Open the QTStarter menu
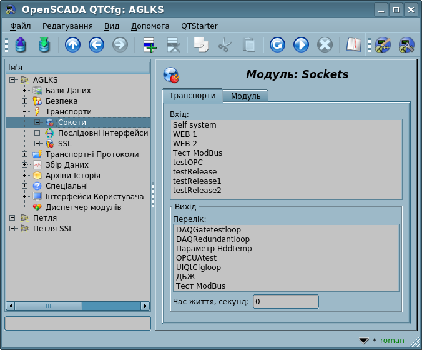 coord(199,26)
